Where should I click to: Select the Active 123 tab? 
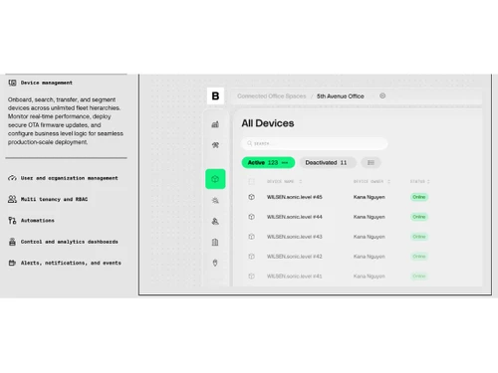pyautogui.click(x=268, y=162)
